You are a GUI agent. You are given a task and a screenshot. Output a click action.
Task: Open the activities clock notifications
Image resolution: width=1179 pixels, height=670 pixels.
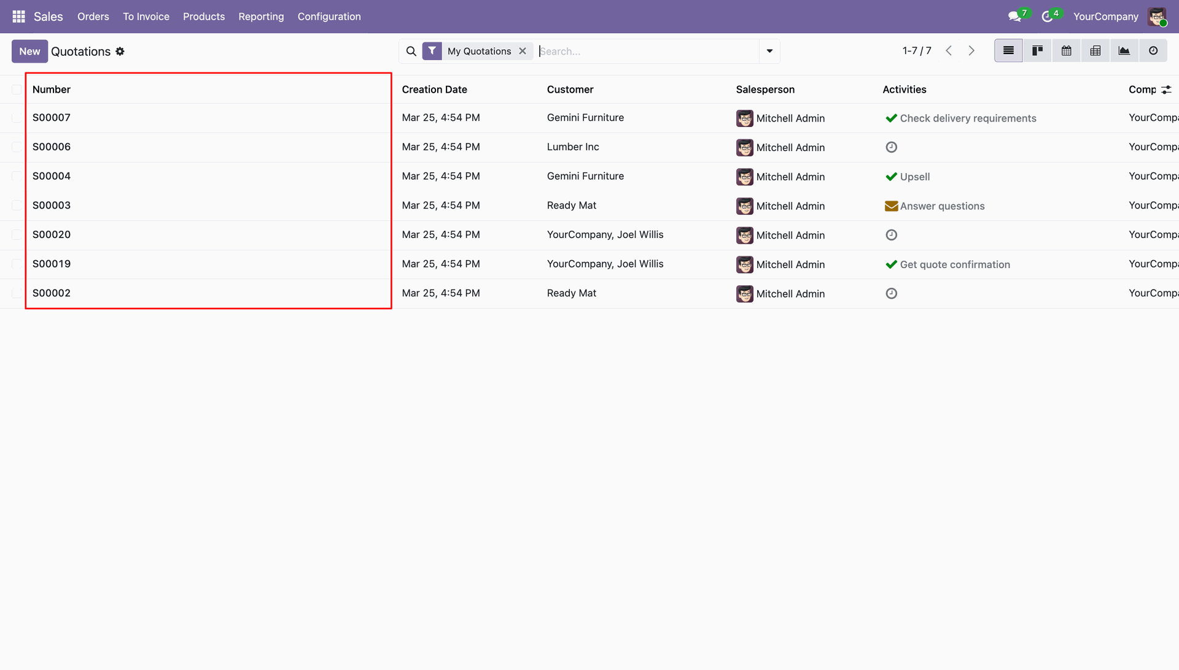[1048, 17]
